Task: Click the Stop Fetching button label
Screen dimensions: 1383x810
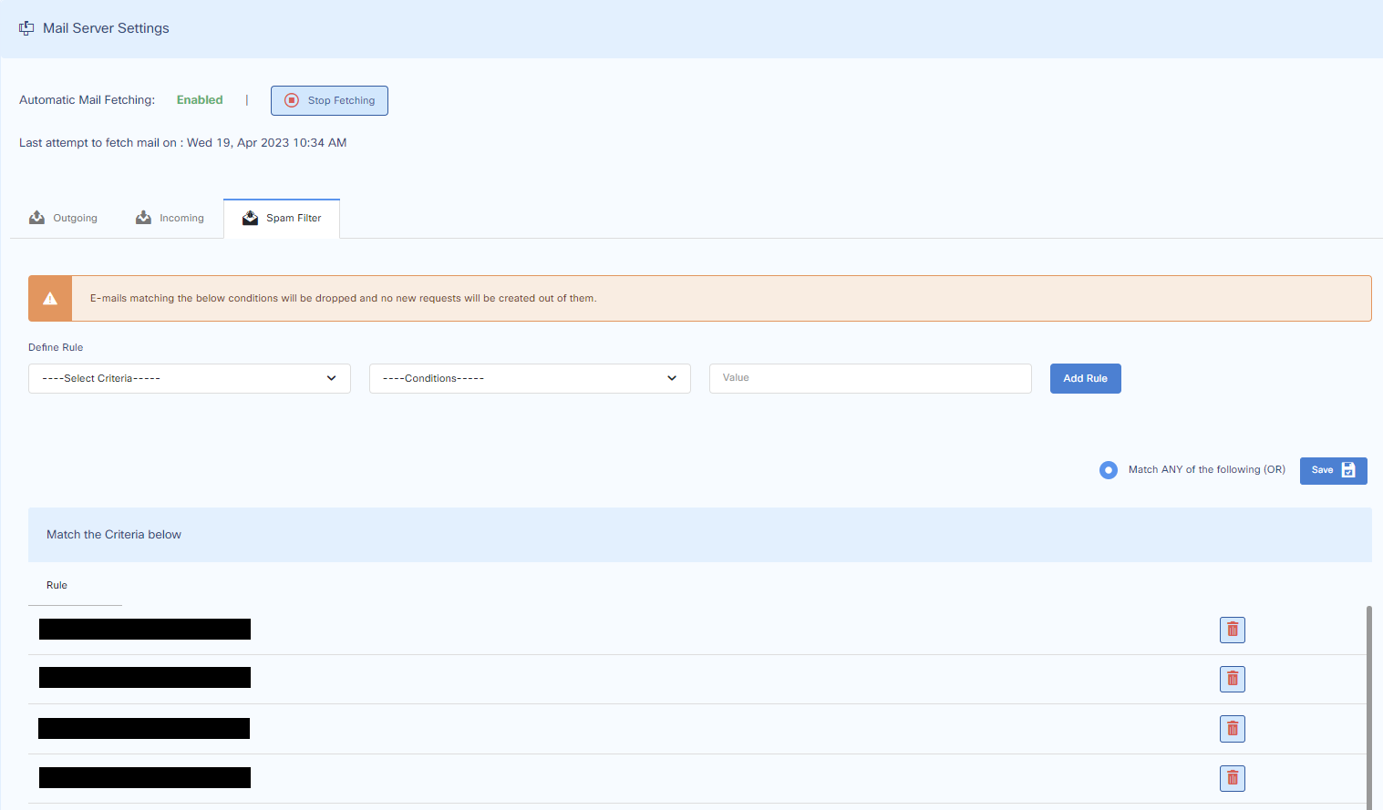Action: click(x=341, y=100)
